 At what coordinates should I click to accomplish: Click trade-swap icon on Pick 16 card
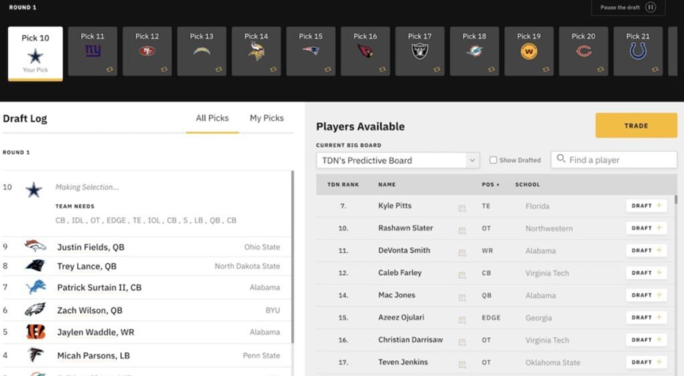click(x=382, y=69)
